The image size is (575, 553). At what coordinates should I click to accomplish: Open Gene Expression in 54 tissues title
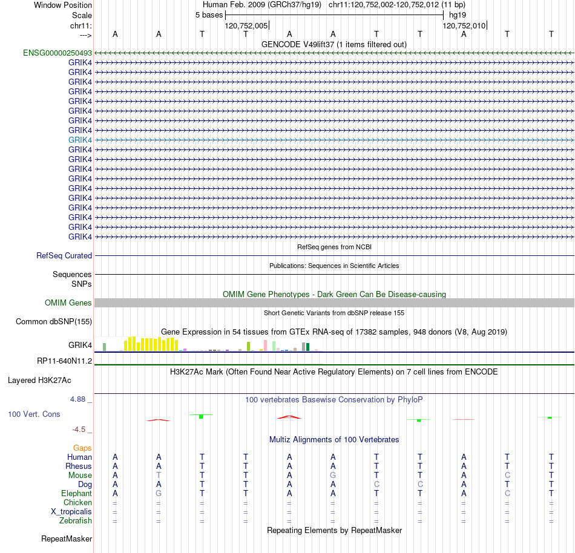(334, 332)
